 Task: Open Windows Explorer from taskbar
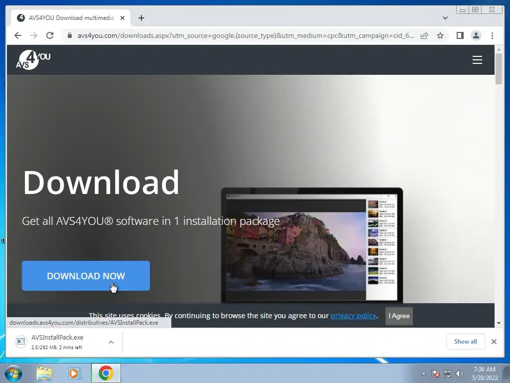point(44,374)
